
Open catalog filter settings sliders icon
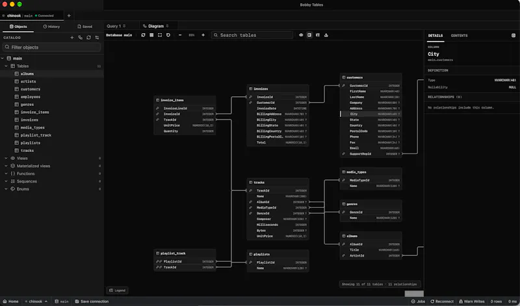click(x=97, y=38)
